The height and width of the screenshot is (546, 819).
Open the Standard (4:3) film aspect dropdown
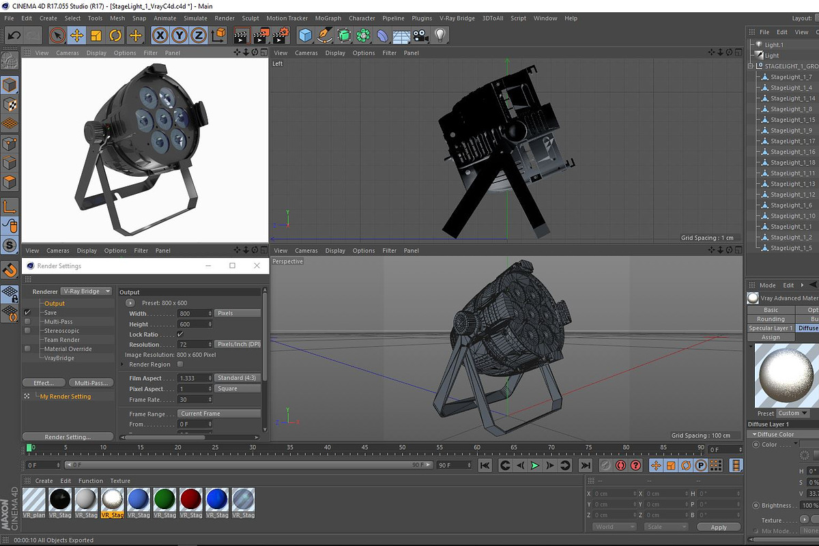coord(238,378)
